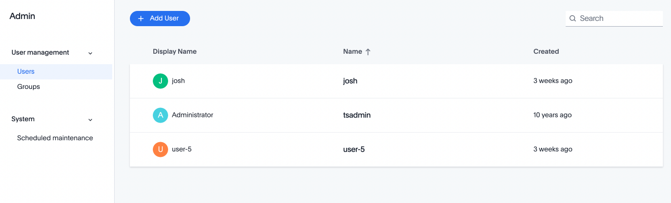The height and width of the screenshot is (203, 671).
Task: Click the magnifying glass search icon
Action: tap(573, 19)
